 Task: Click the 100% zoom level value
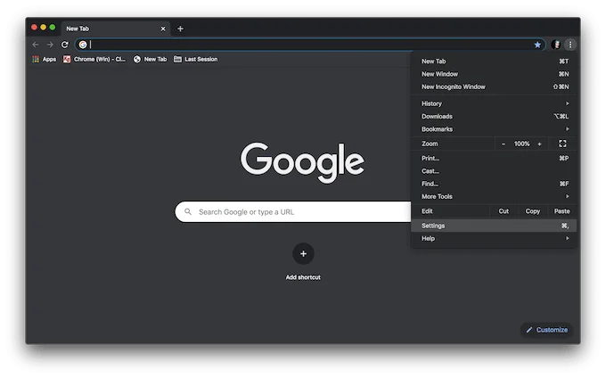(521, 144)
